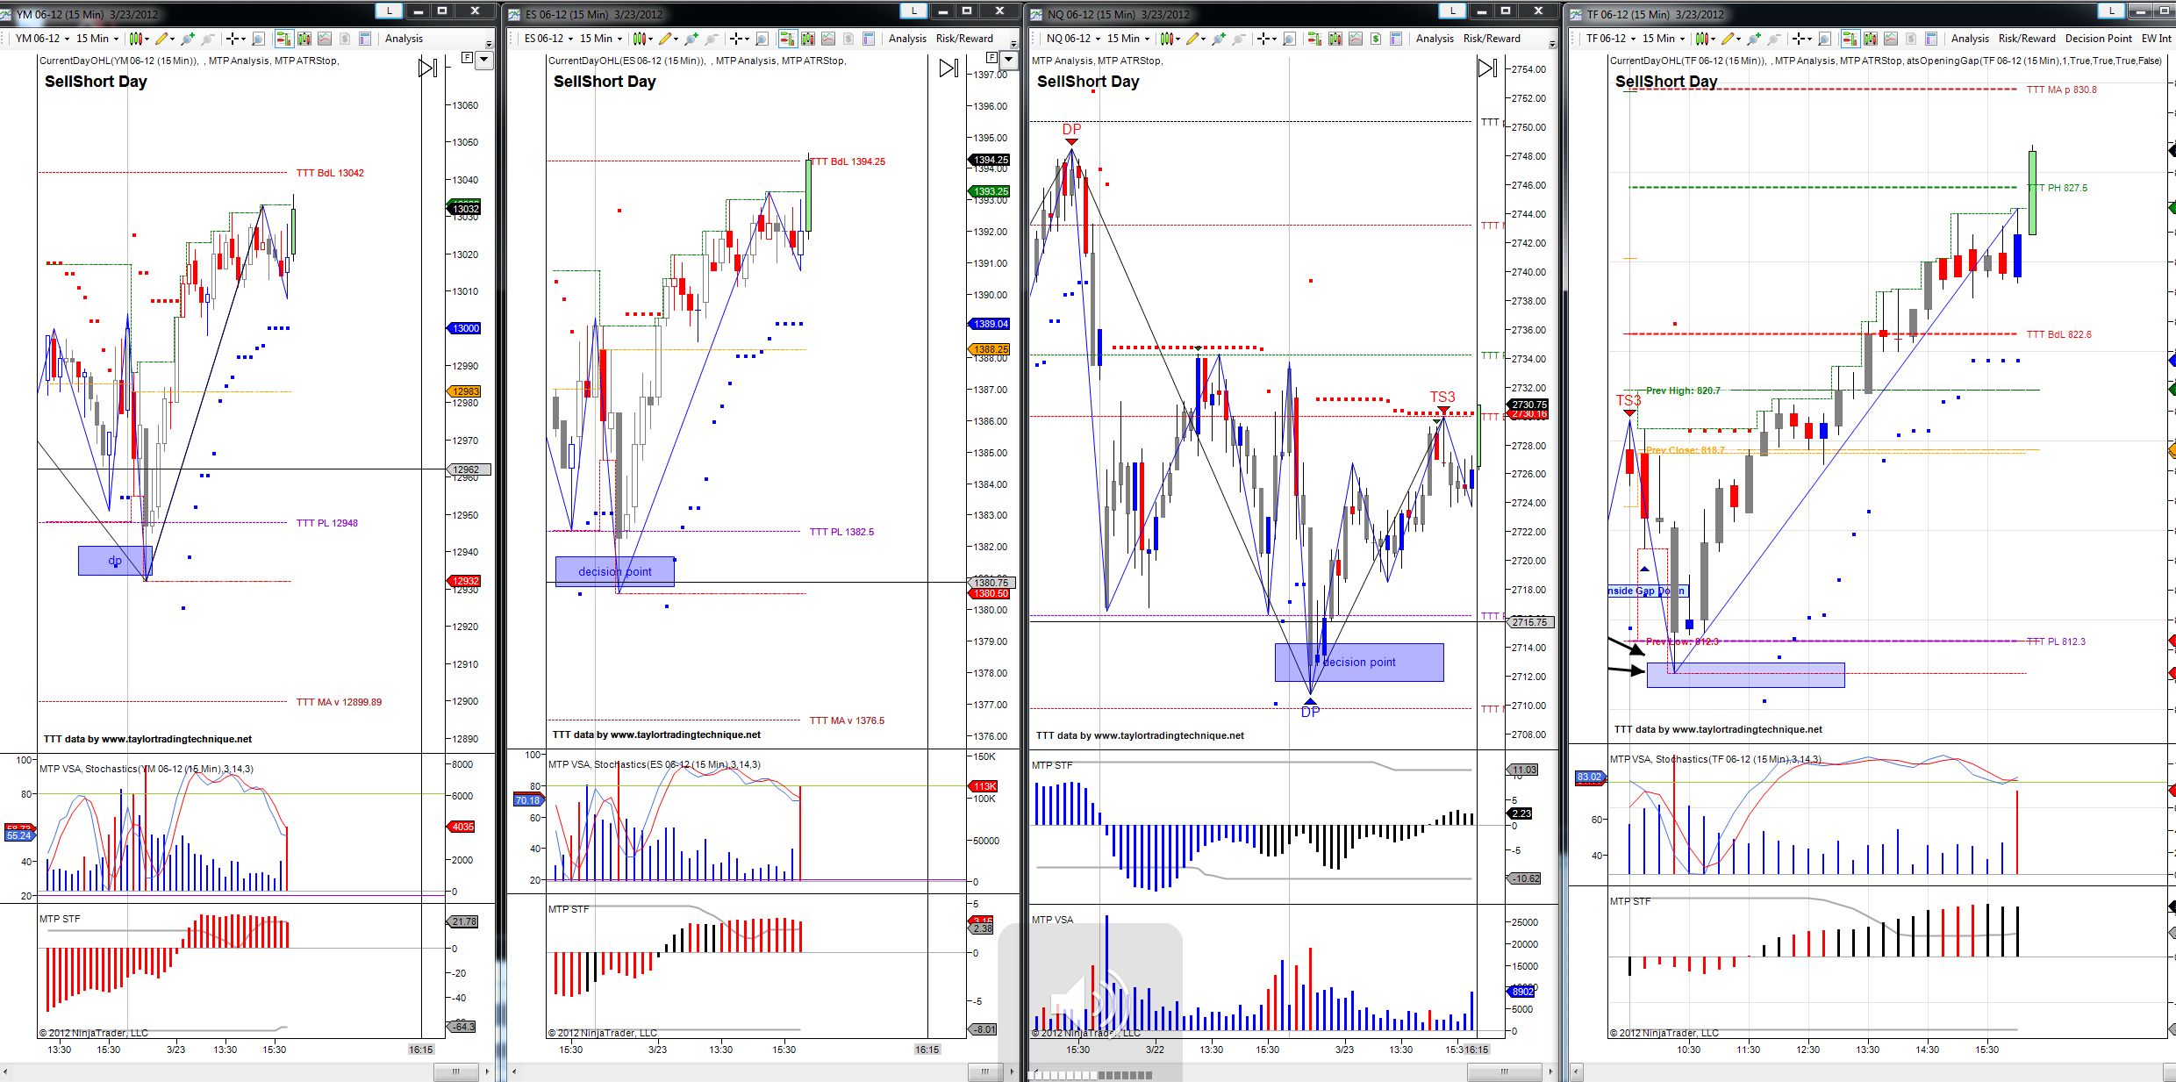Jump to last bar button in YM chart
This screenshot has height=1082, width=2176.
pyautogui.click(x=427, y=68)
